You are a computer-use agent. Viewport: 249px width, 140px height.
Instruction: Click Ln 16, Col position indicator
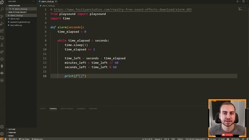[147, 139]
